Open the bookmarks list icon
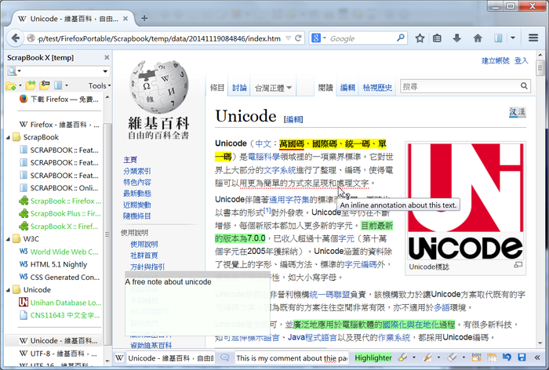Image resolution: width=549 pixels, height=370 pixels. click(437, 38)
